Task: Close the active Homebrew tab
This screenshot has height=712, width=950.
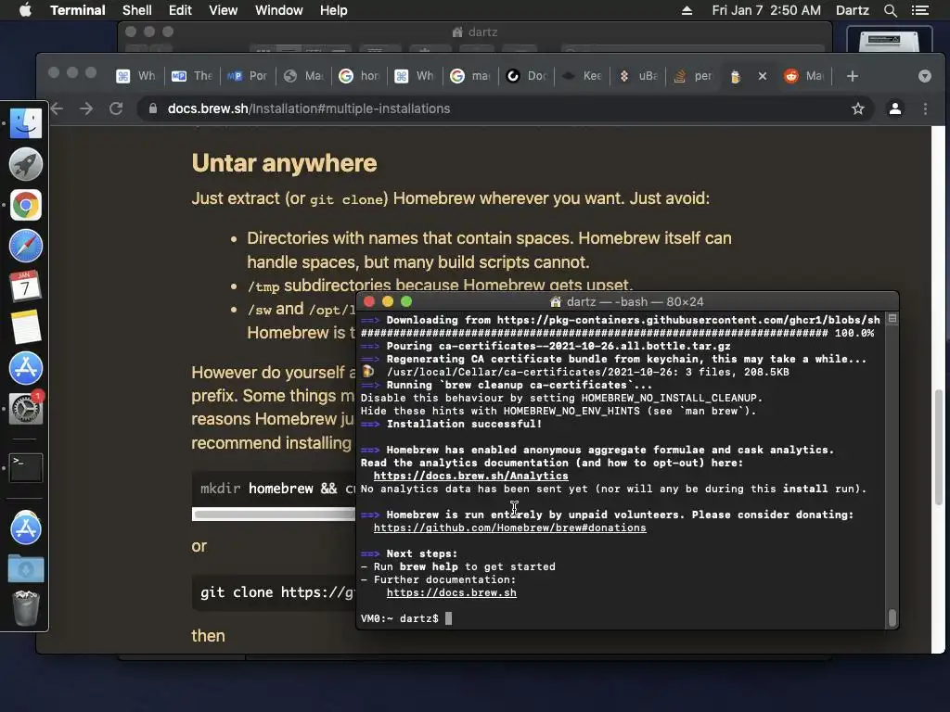Action: coord(763,76)
